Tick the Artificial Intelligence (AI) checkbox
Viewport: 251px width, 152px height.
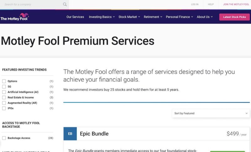pyautogui.click(x=4, y=92)
